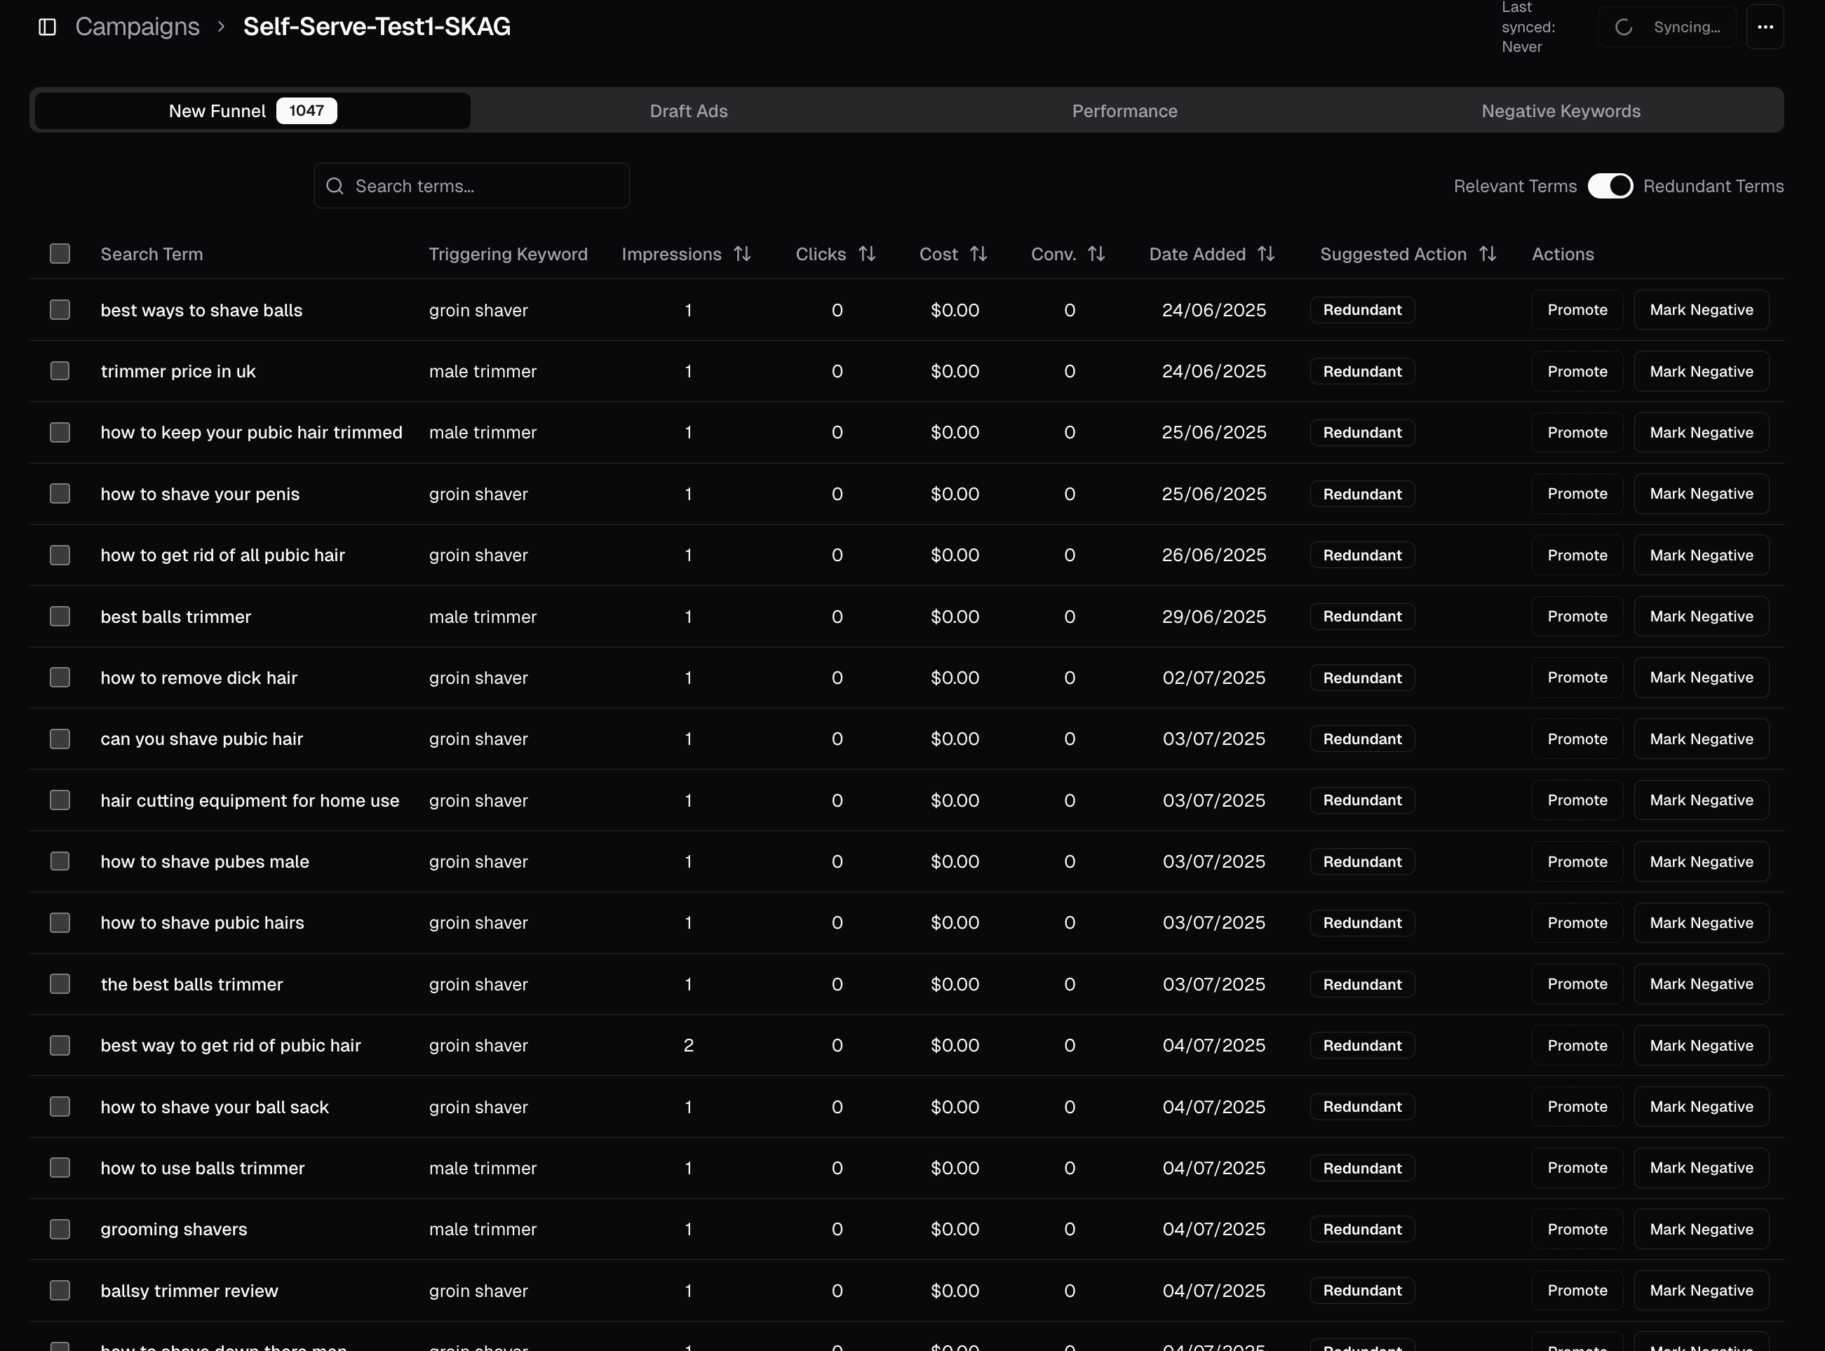Image resolution: width=1825 pixels, height=1351 pixels.
Task: Click date 29/06/2025 cell
Action: 1213,617
